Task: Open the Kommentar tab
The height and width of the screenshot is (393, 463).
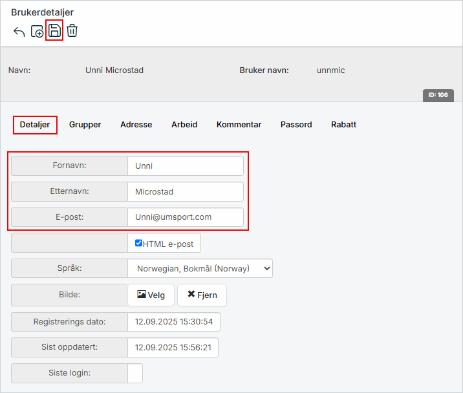Action: tap(239, 125)
